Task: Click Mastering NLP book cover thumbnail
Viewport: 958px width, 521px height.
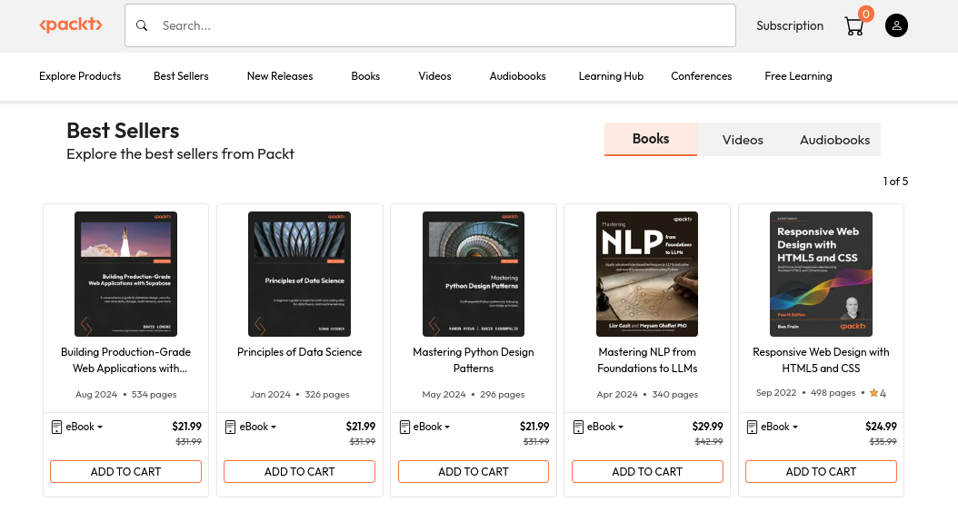Action: (x=647, y=274)
